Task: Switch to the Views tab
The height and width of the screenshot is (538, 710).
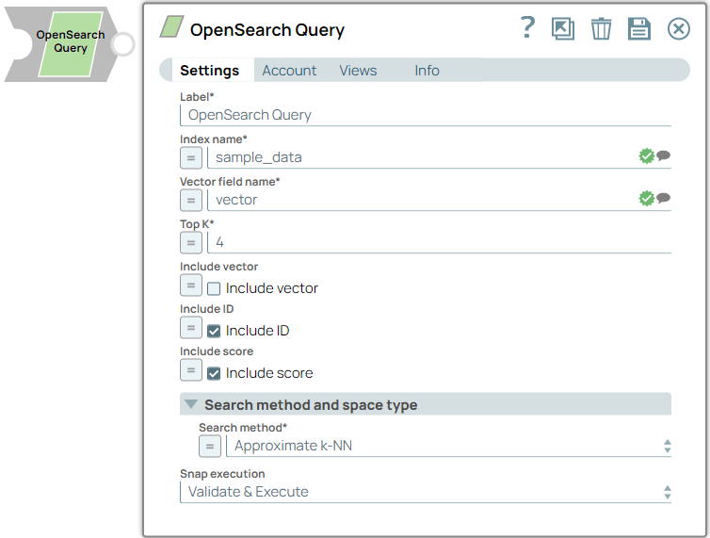Action: click(x=358, y=71)
